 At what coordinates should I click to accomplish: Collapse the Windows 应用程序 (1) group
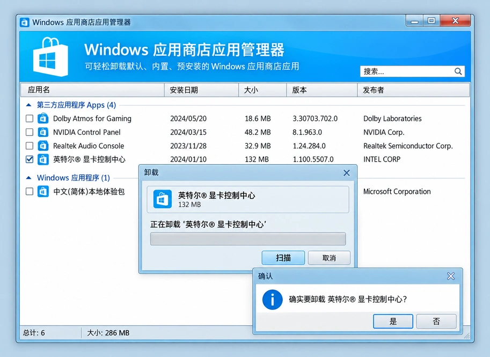click(28, 178)
